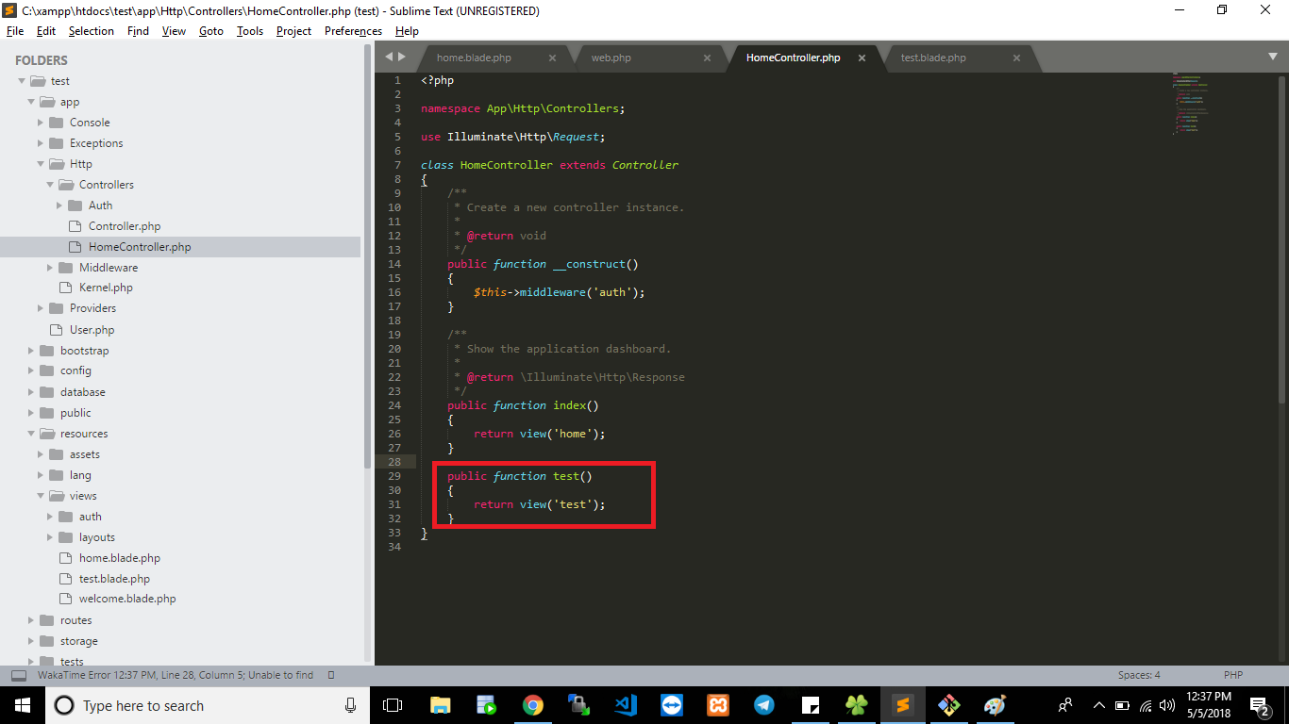
Task: Expand the Console folder
Action: (41, 123)
